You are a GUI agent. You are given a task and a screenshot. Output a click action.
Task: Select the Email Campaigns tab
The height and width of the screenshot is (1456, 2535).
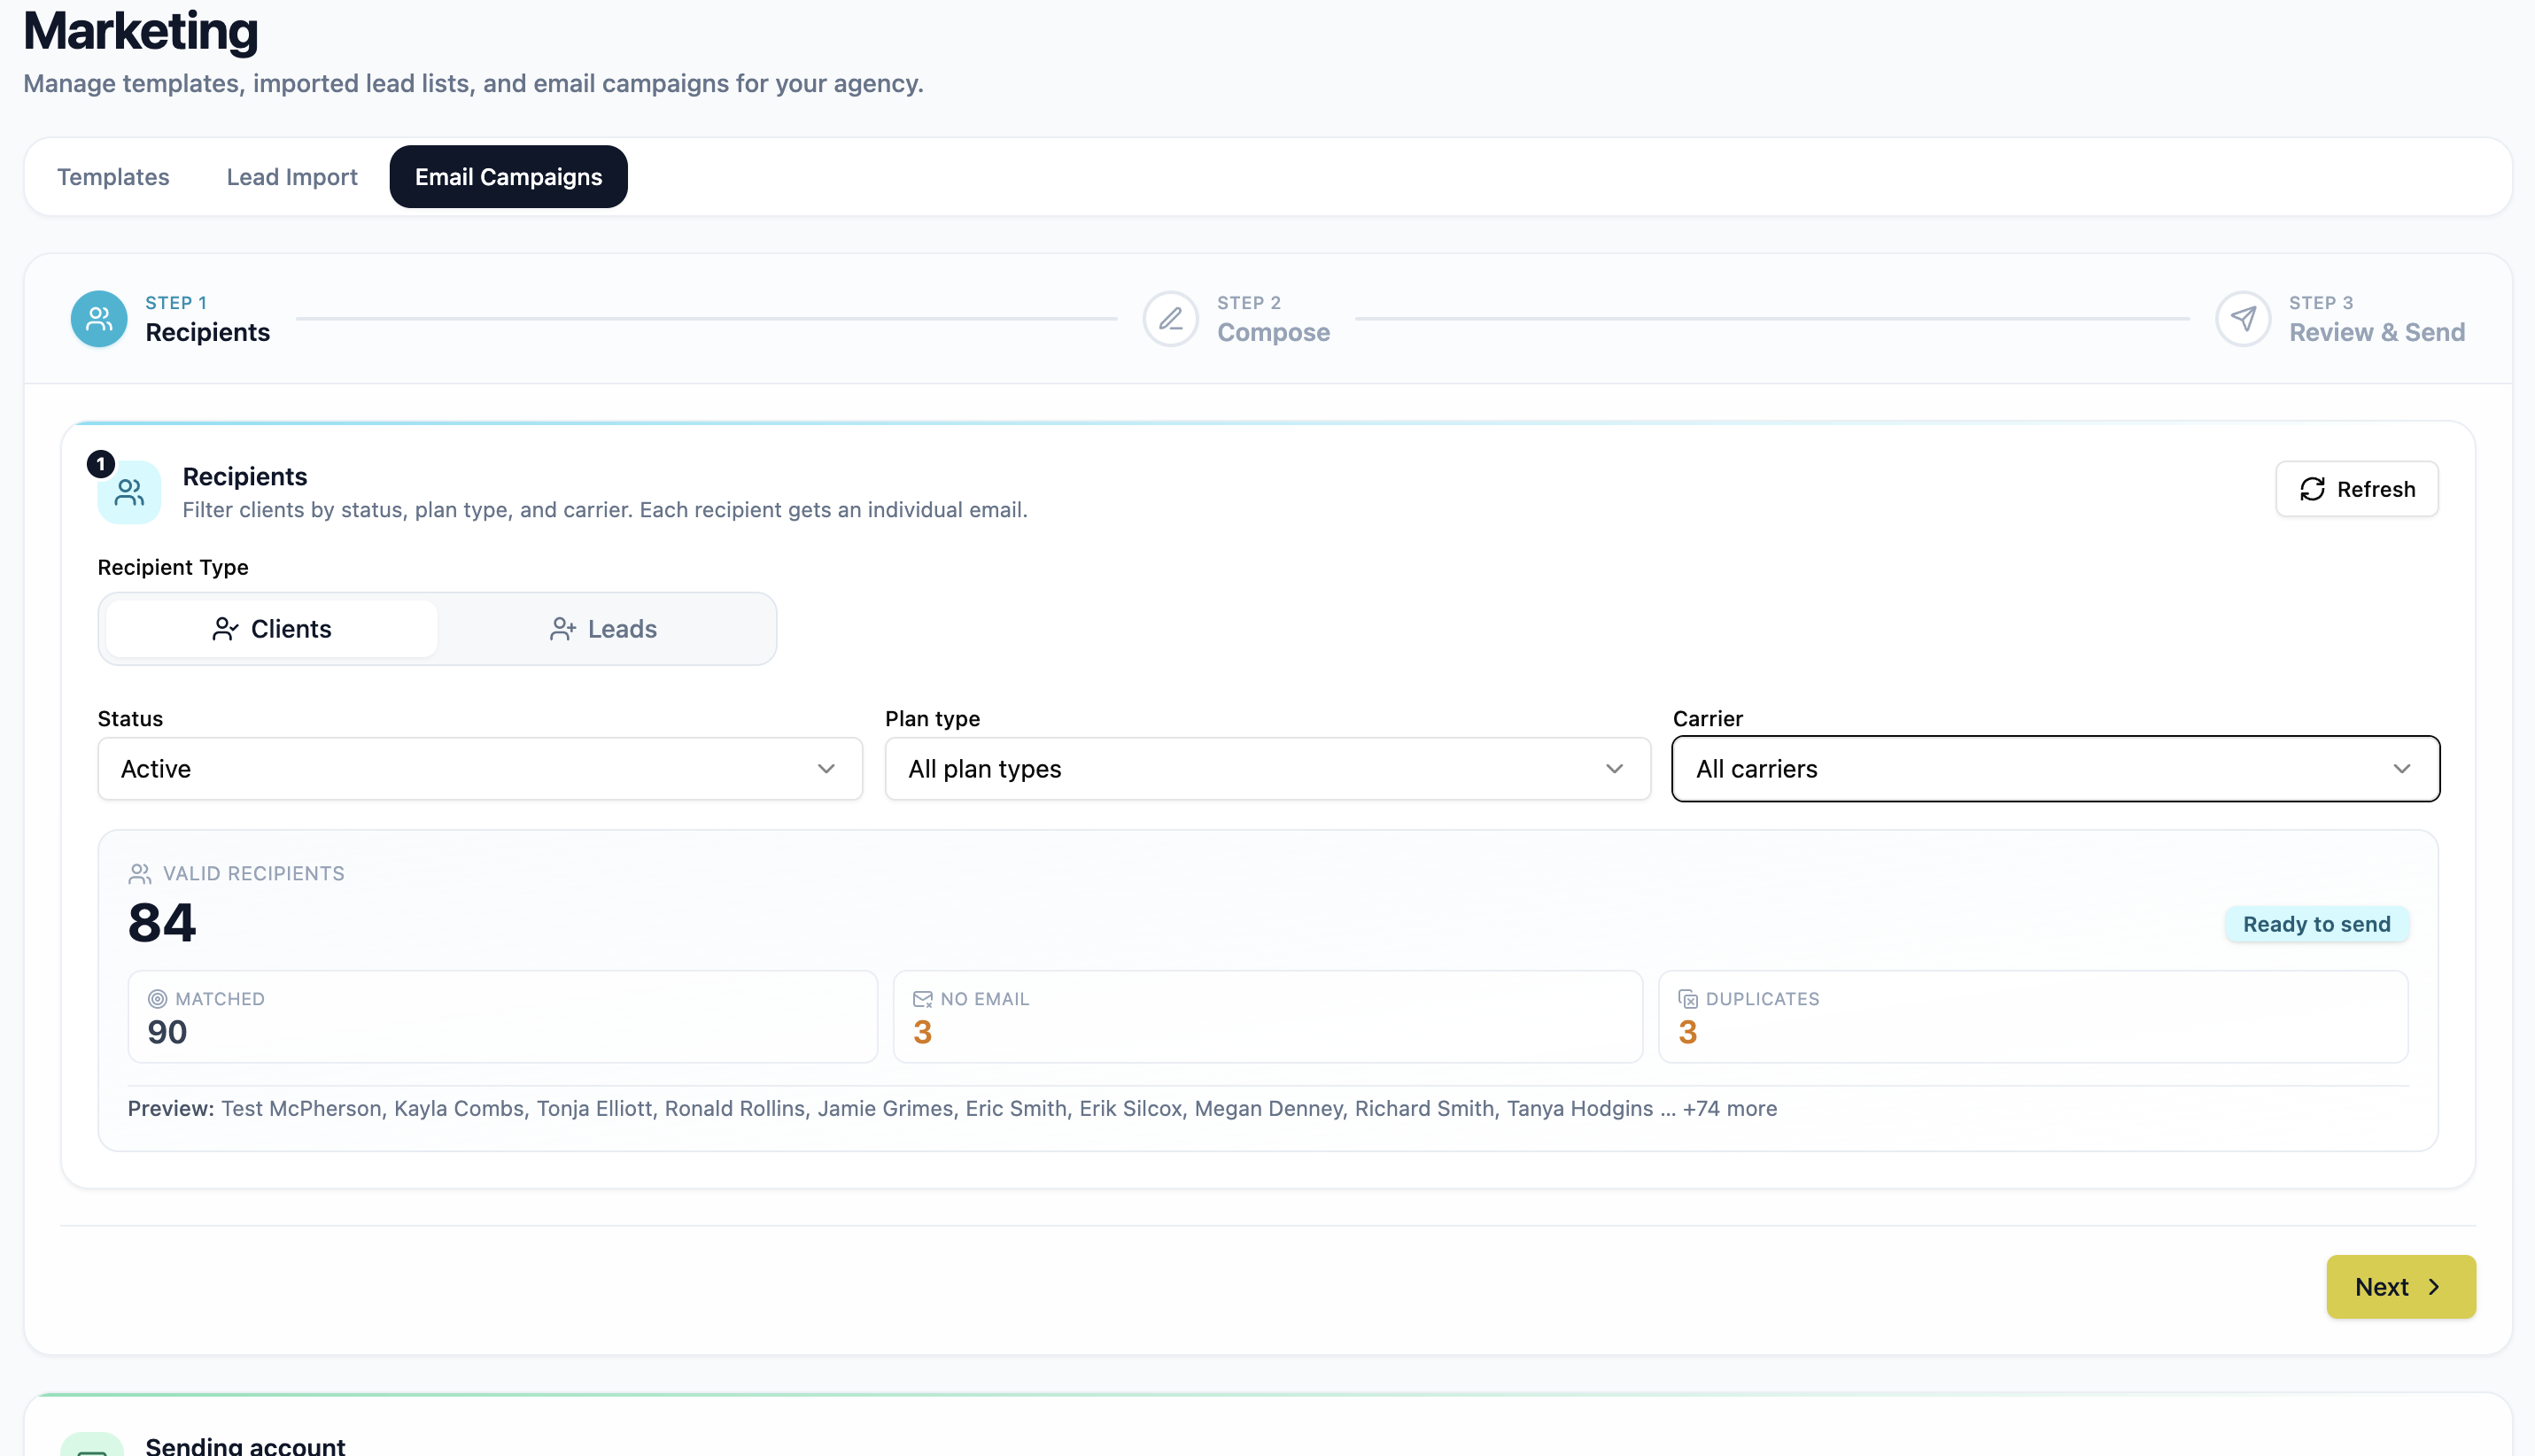509,177
